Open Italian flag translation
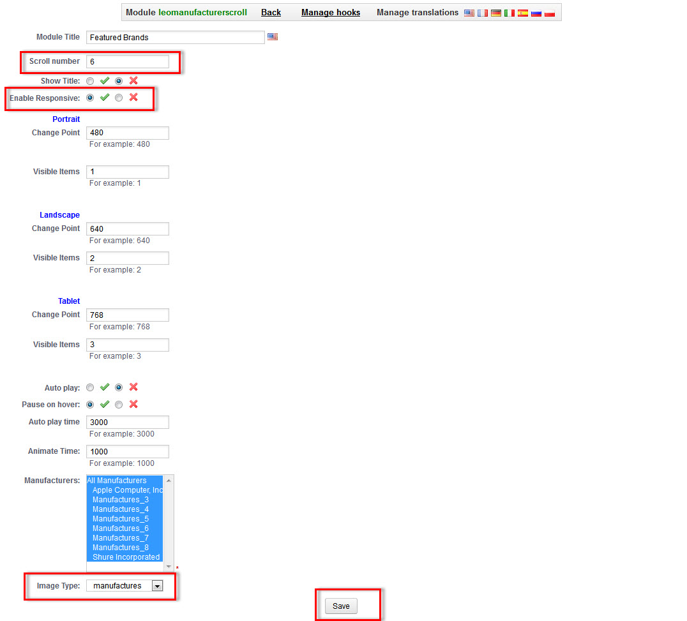The image size is (687, 621). (x=509, y=13)
